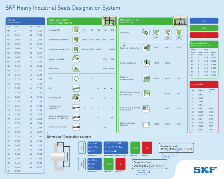Click the Control-wire connection icon
224x179 pixels.
point(76,127)
